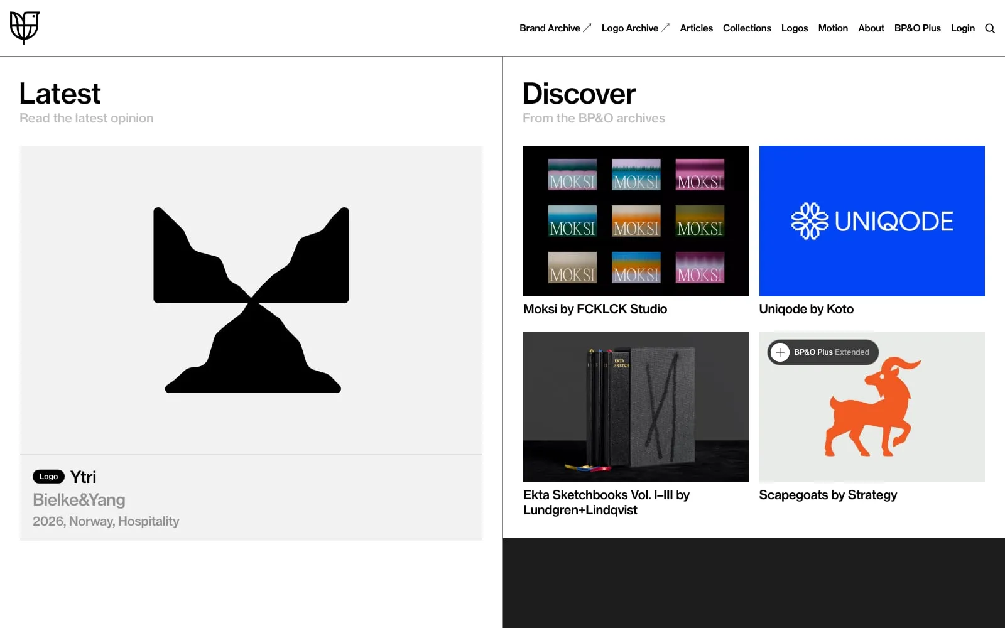This screenshot has height=628, width=1005.
Task: Click the Logo tag next to Ytri
Action: [x=48, y=477]
